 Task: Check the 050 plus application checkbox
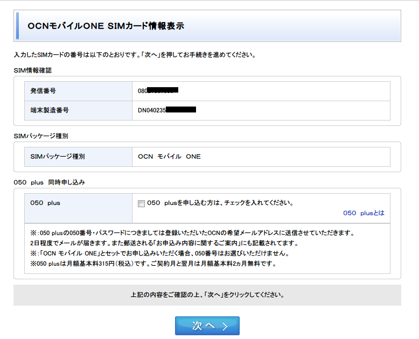point(142,203)
